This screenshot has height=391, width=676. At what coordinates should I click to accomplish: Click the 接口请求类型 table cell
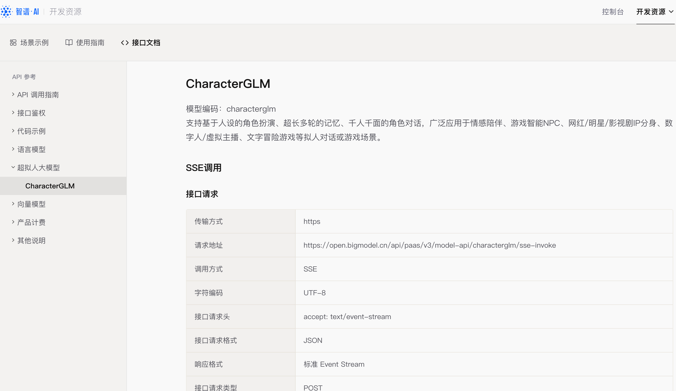(241, 384)
